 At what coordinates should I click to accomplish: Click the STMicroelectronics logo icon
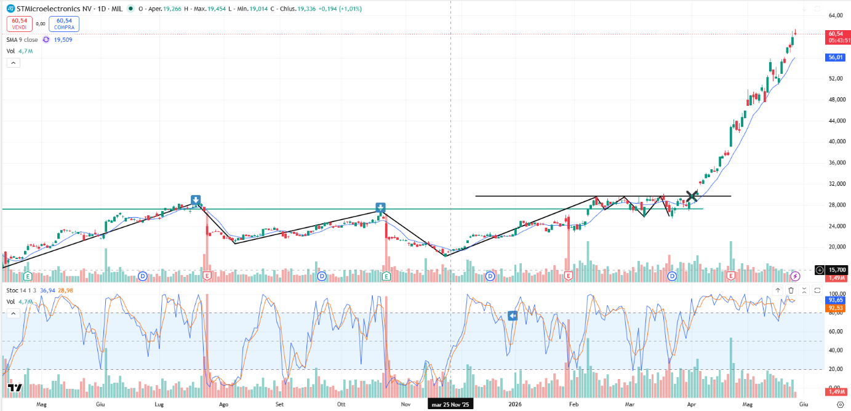click(x=10, y=9)
